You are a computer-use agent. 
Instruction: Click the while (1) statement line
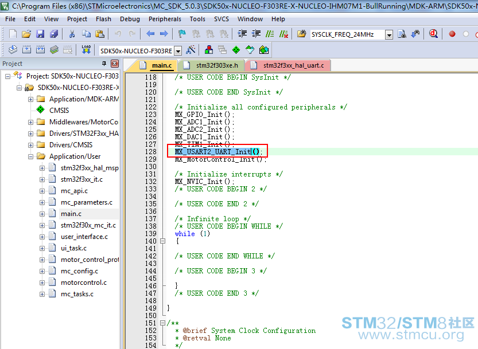[x=192, y=234]
